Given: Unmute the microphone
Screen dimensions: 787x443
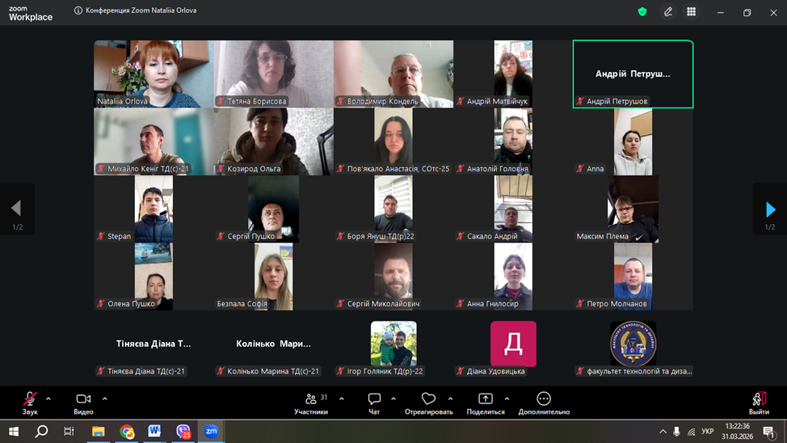Looking at the screenshot, I should (30, 403).
